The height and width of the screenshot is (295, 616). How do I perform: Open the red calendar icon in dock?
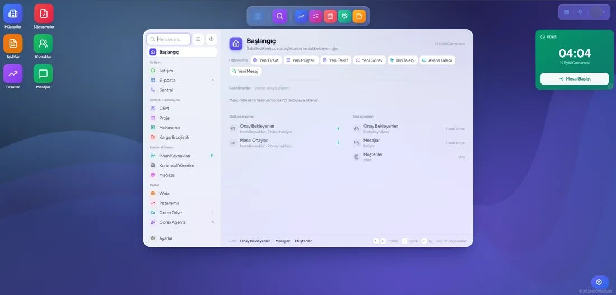tap(330, 16)
